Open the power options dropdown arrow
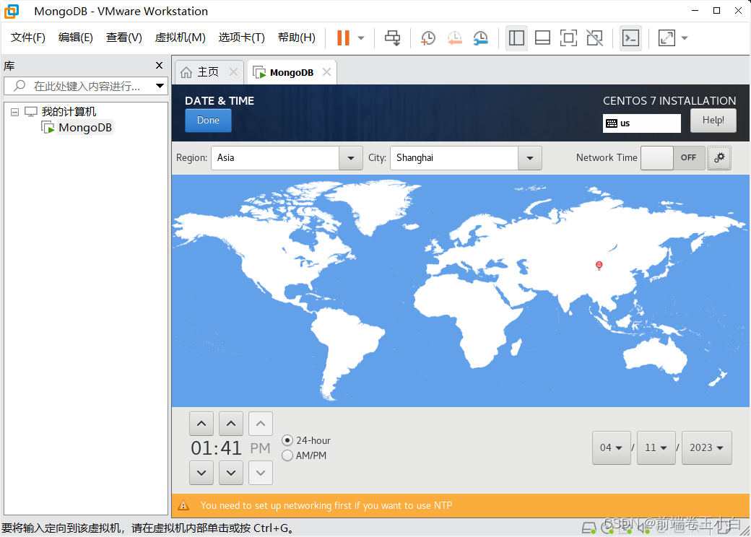This screenshot has width=751, height=537. (361, 38)
